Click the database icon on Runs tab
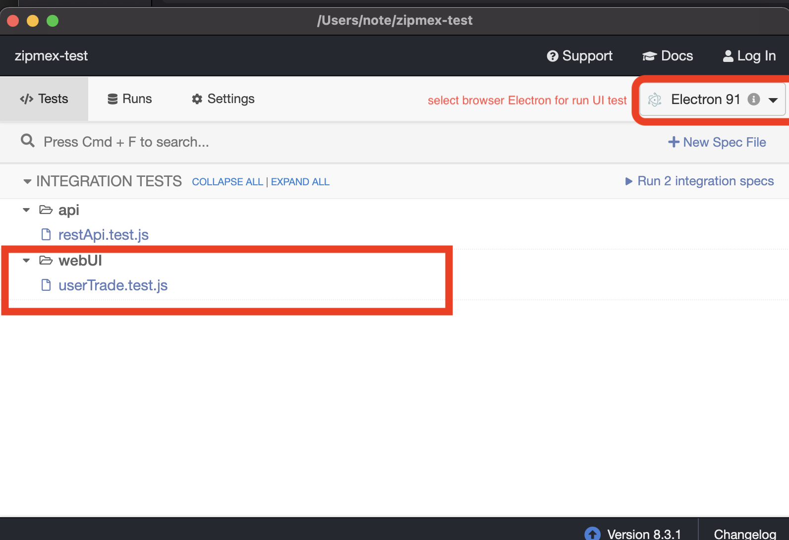This screenshot has height=540, width=789. pyautogui.click(x=113, y=99)
